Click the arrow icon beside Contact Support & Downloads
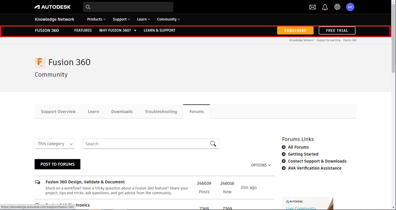 tap(283, 161)
